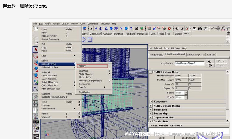Click the load input connection arrow icon
This screenshot has width=232, height=139.
pyautogui.click(x=210, y=61)
